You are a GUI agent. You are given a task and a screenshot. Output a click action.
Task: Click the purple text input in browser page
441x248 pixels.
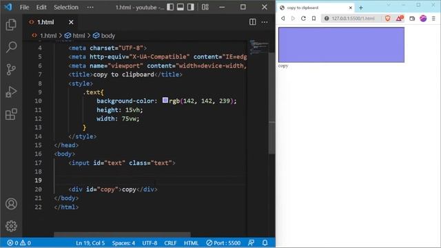coord(342,45)
